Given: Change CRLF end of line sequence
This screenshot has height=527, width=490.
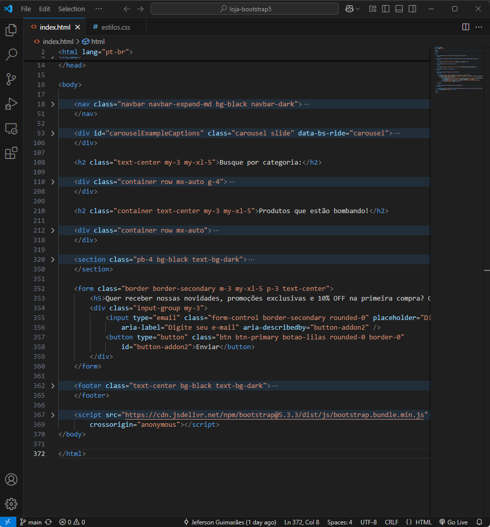Looking at the screenshot, I should tap(391, 522).
